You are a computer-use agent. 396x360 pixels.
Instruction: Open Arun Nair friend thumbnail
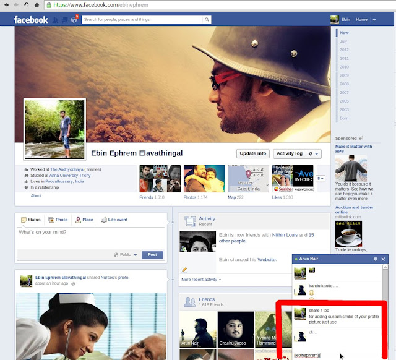pos(198,330)
